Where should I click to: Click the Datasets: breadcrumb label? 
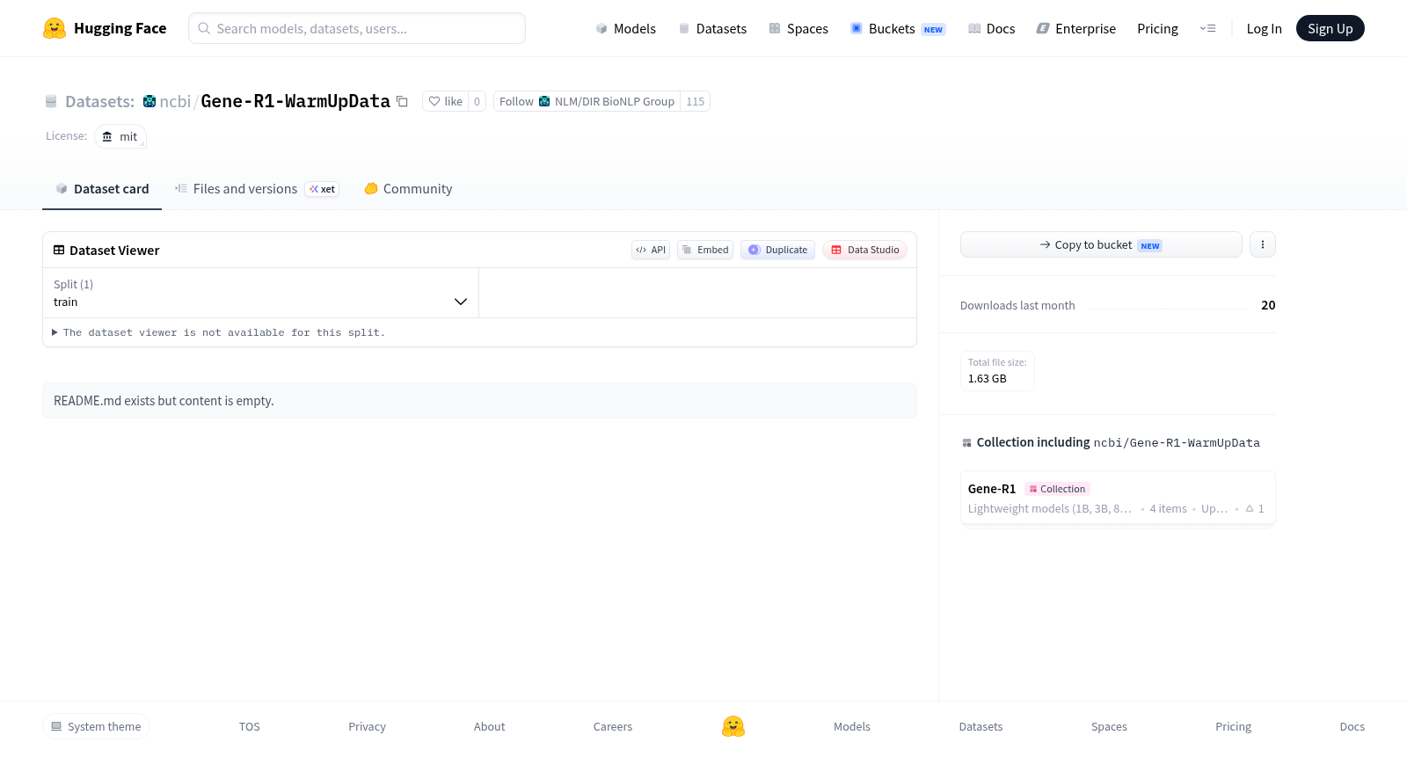click(x=99, y=101)
